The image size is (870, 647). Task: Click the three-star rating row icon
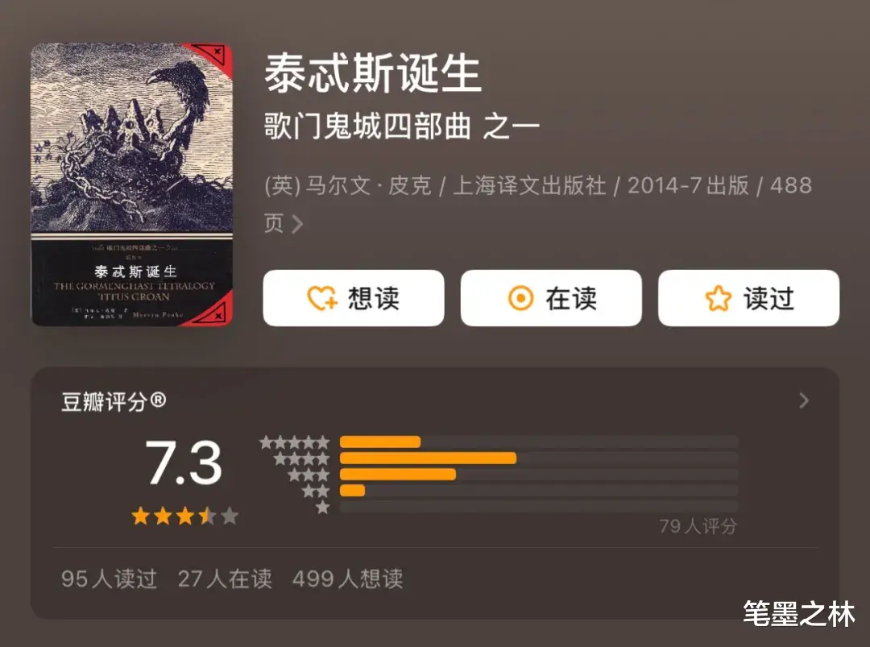pos(309,475)
